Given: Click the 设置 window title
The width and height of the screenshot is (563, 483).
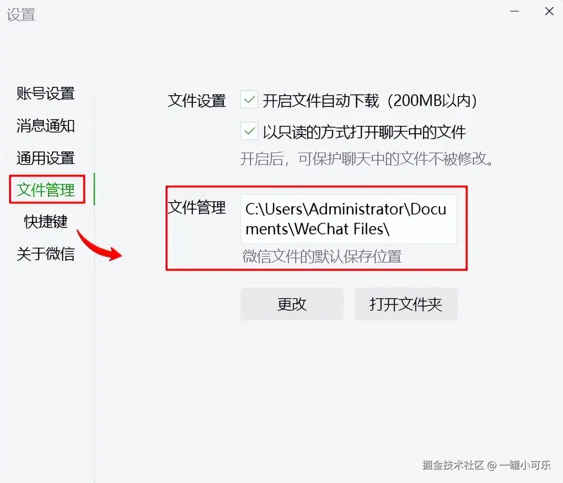Looking at the screenshot, I should coord(21,15).
